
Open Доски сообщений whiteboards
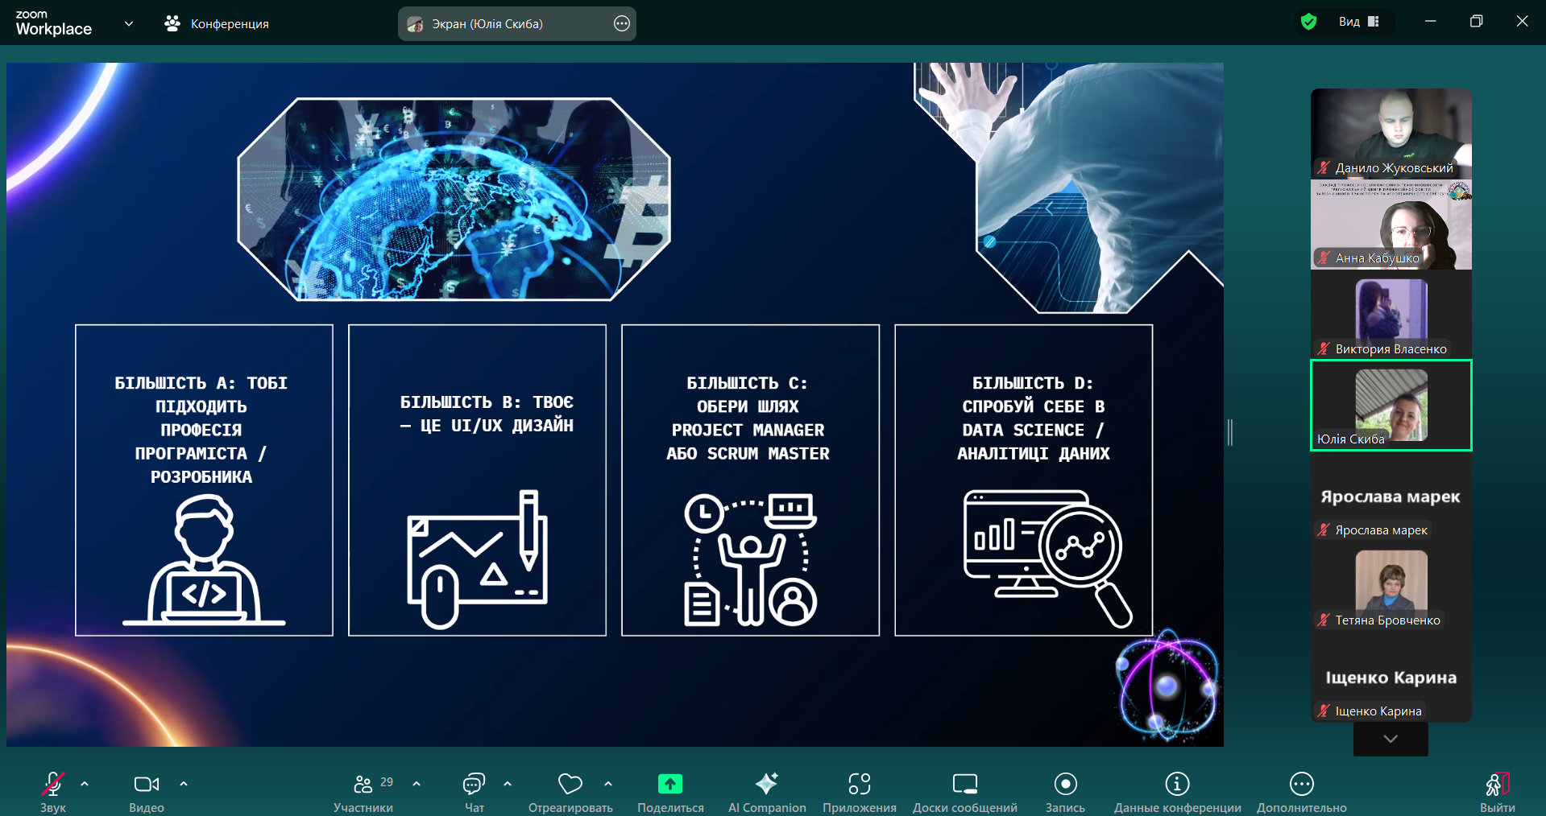965,791
